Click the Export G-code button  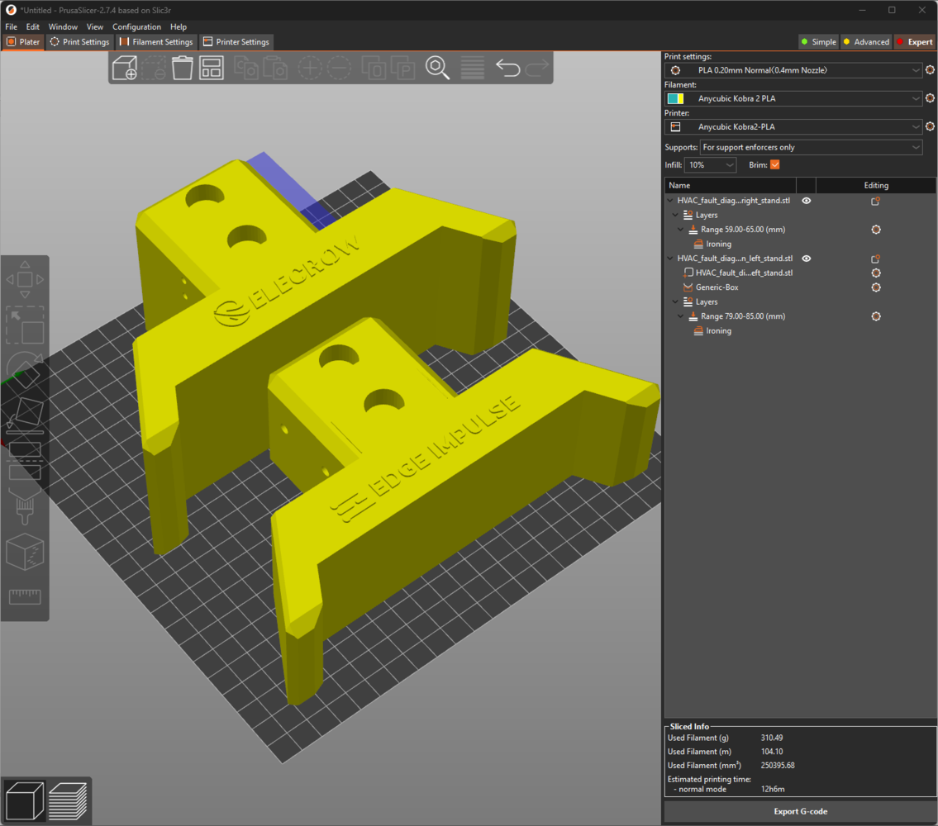800,811
